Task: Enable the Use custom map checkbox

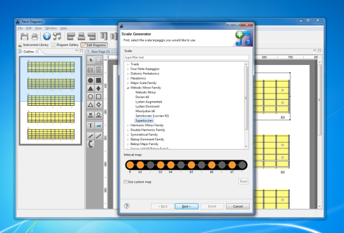Action: click(125, 181)
